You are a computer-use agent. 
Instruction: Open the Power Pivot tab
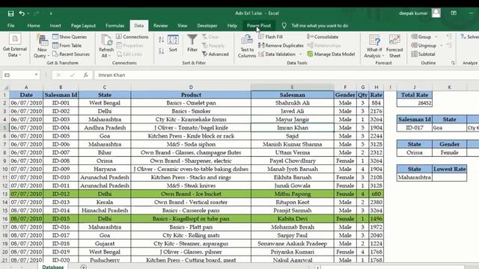point(259,26)
